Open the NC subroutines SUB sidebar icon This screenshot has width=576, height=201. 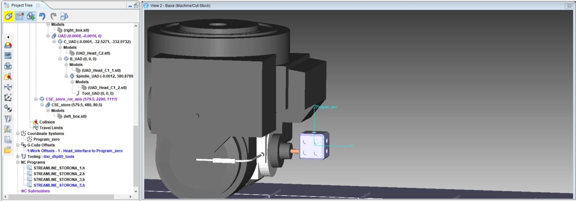click(x=8, y=139)
